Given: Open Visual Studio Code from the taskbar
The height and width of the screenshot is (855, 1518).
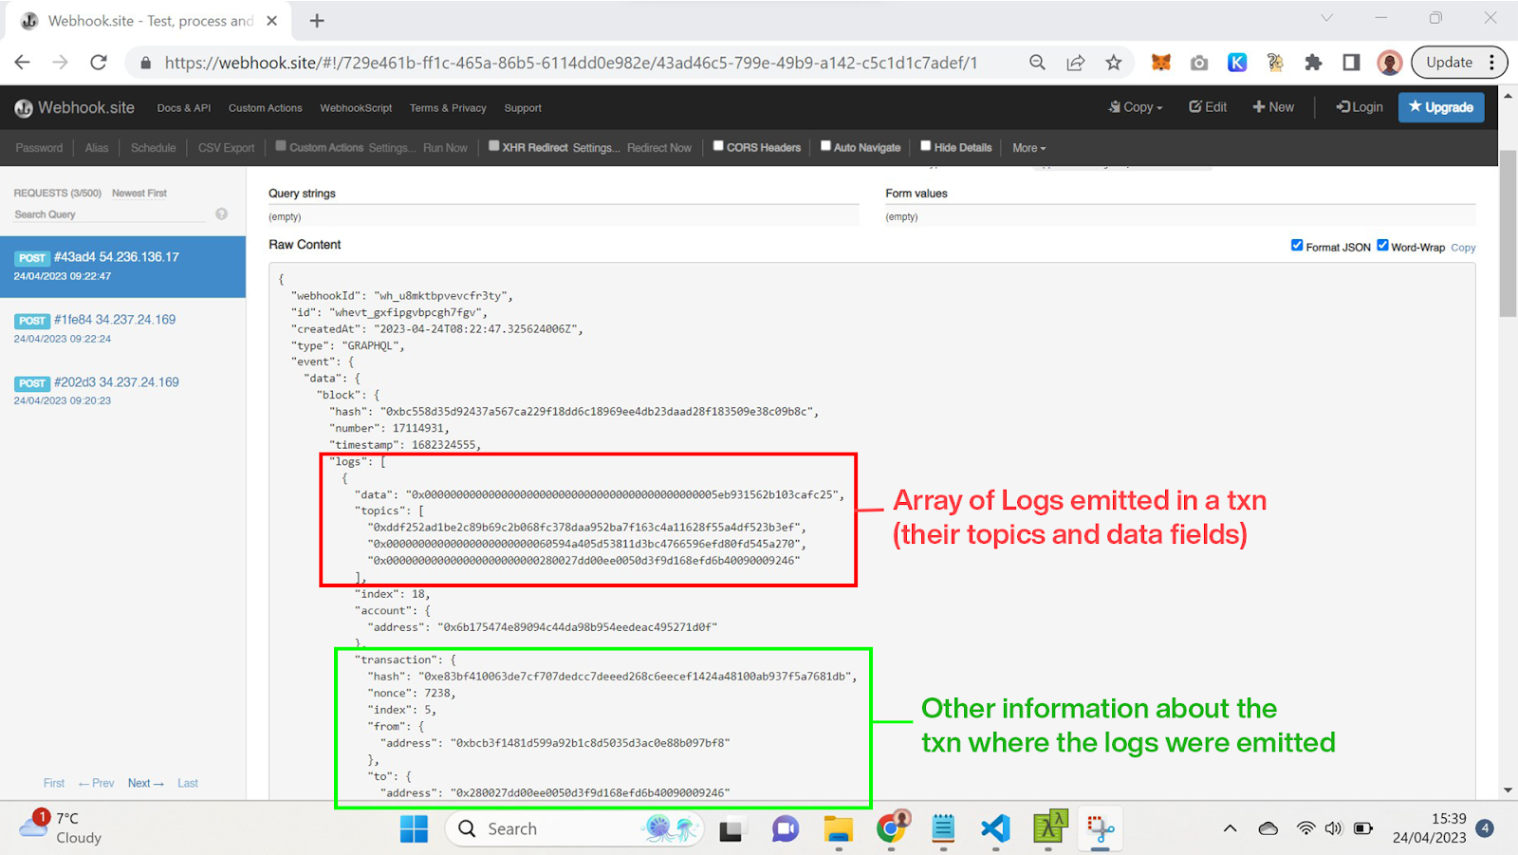Looking at the screenshot, I should click(x=995, y=828).
